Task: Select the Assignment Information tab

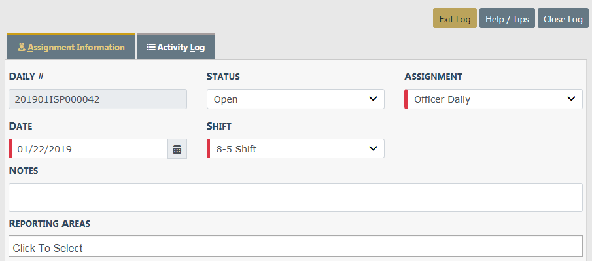Action: tap(71, 46)
